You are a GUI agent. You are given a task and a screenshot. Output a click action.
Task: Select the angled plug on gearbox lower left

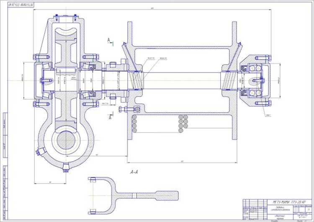(x=40, y=152)
